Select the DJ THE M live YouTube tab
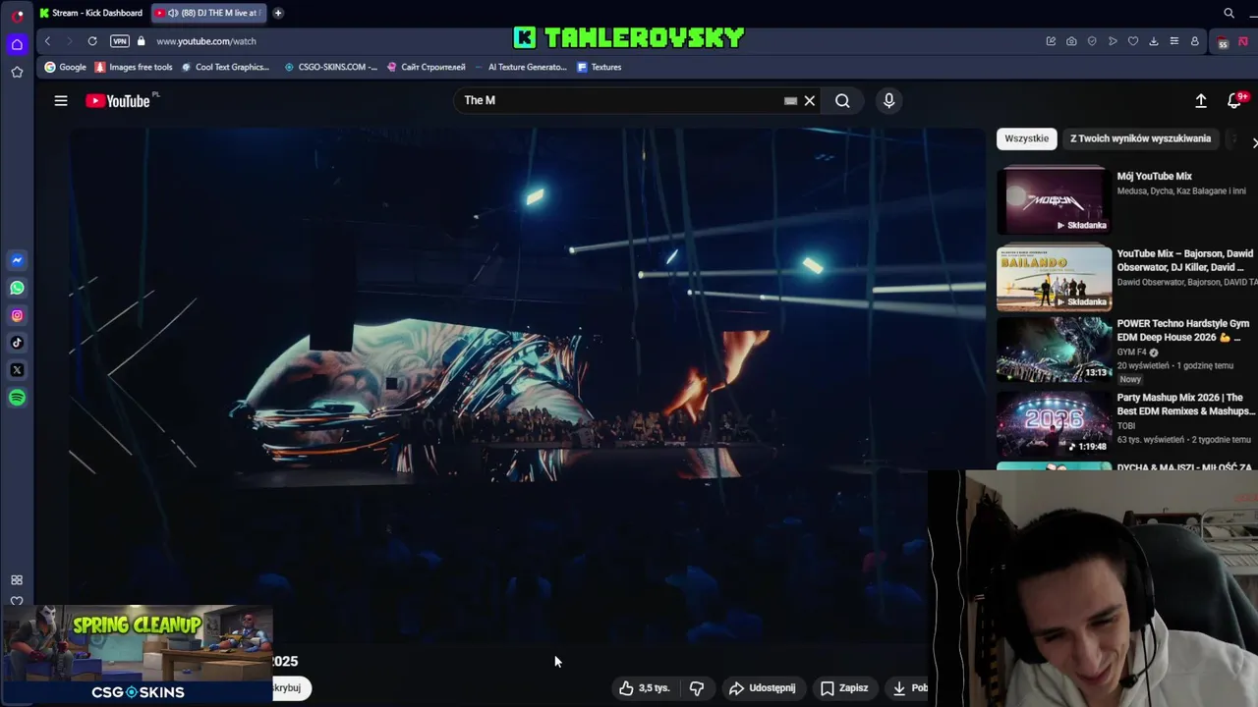Screen dimensions: 1258x707 pyautogui.click(x=208, y=13)
